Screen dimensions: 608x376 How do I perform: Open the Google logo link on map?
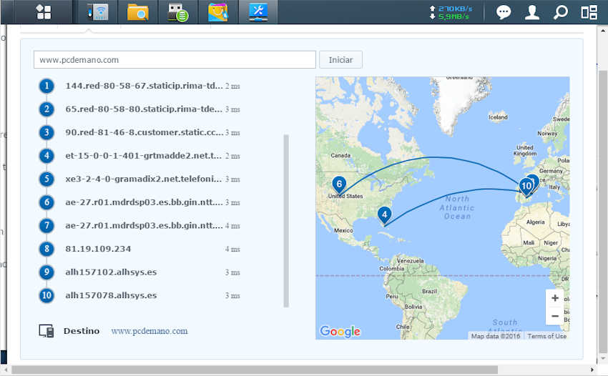[x=340, y=331]
